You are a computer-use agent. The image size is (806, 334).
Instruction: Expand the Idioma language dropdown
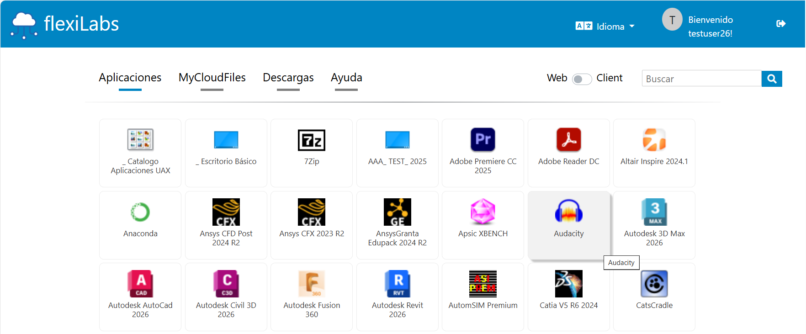click(x=605, y=27)
